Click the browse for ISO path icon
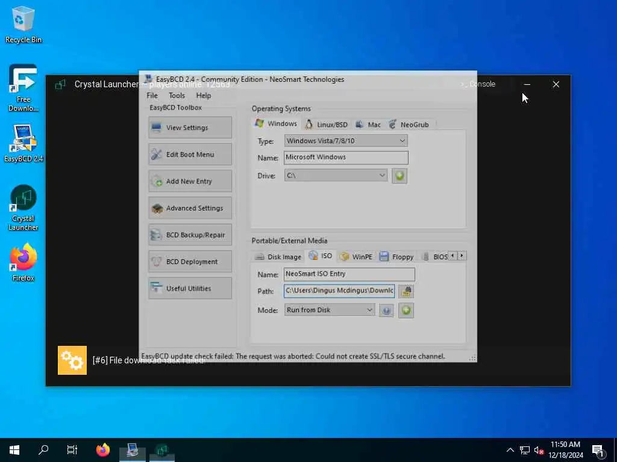The width and height of the screenshot is (617, 462). click(406, 291)
